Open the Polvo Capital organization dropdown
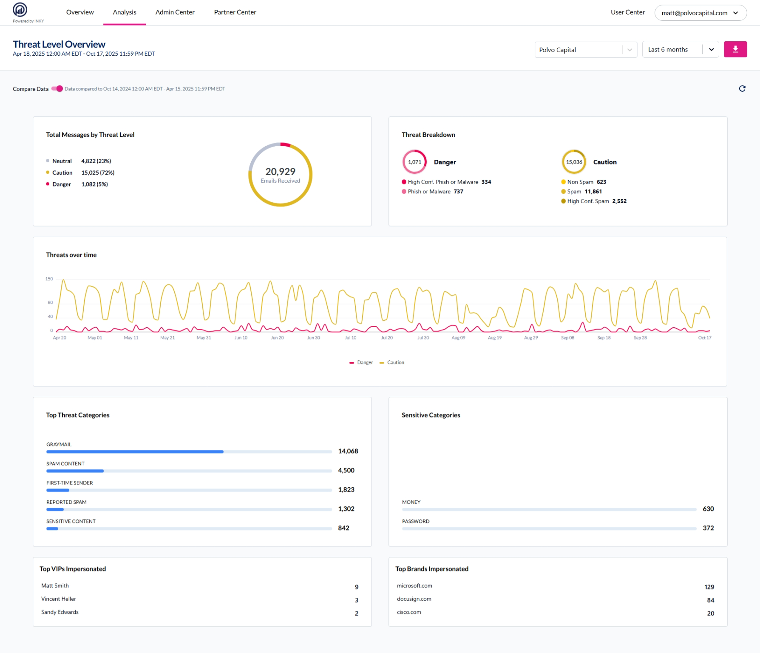 pyautogui.click(x=585, y=50)
